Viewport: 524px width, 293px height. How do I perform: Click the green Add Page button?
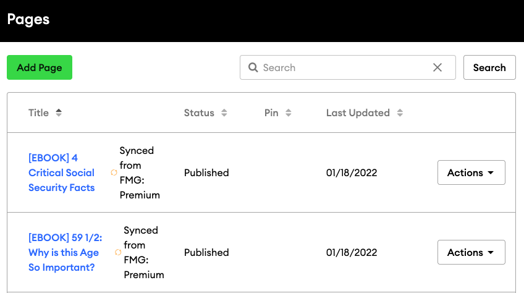point(40,67)
